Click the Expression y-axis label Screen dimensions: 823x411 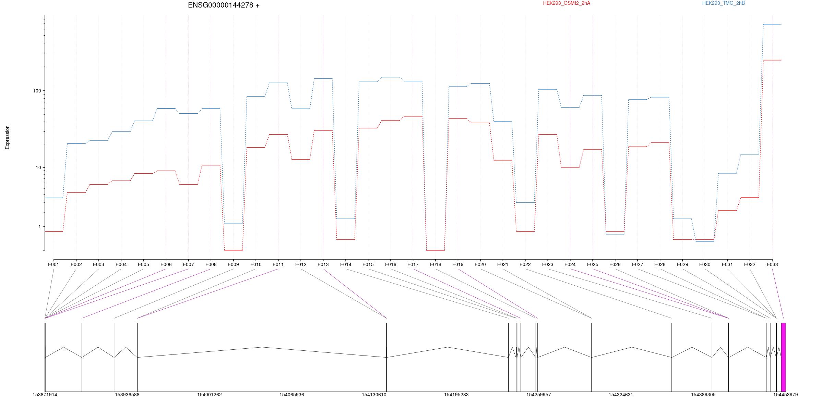(7, 137)
